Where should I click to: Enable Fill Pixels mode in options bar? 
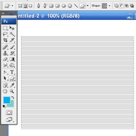click(30, 6)
